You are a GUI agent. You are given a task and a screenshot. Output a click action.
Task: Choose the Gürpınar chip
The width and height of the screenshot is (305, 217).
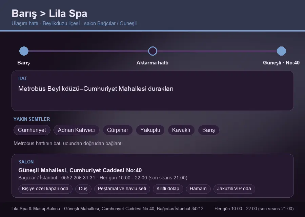[x=118, y=130]
